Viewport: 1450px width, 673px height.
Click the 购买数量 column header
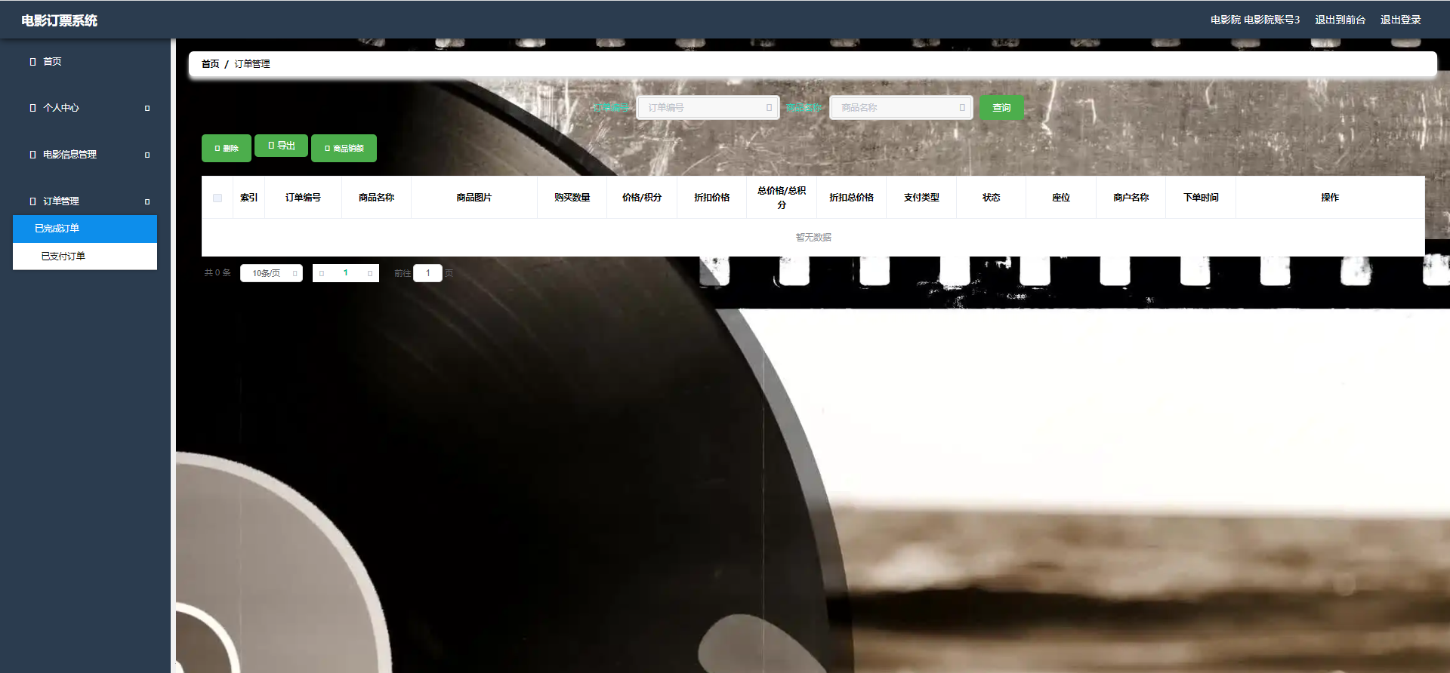[x=572, y=198]
